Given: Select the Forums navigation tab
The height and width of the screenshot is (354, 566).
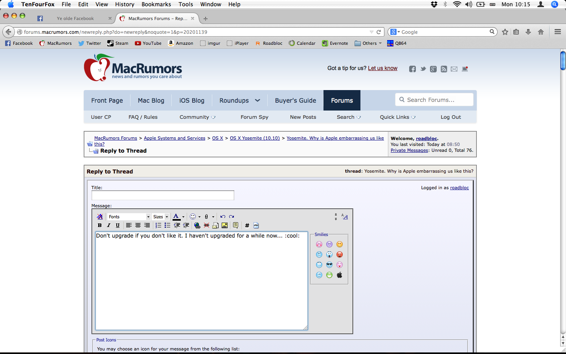Looking at the screenshot, I should (342, 100).
